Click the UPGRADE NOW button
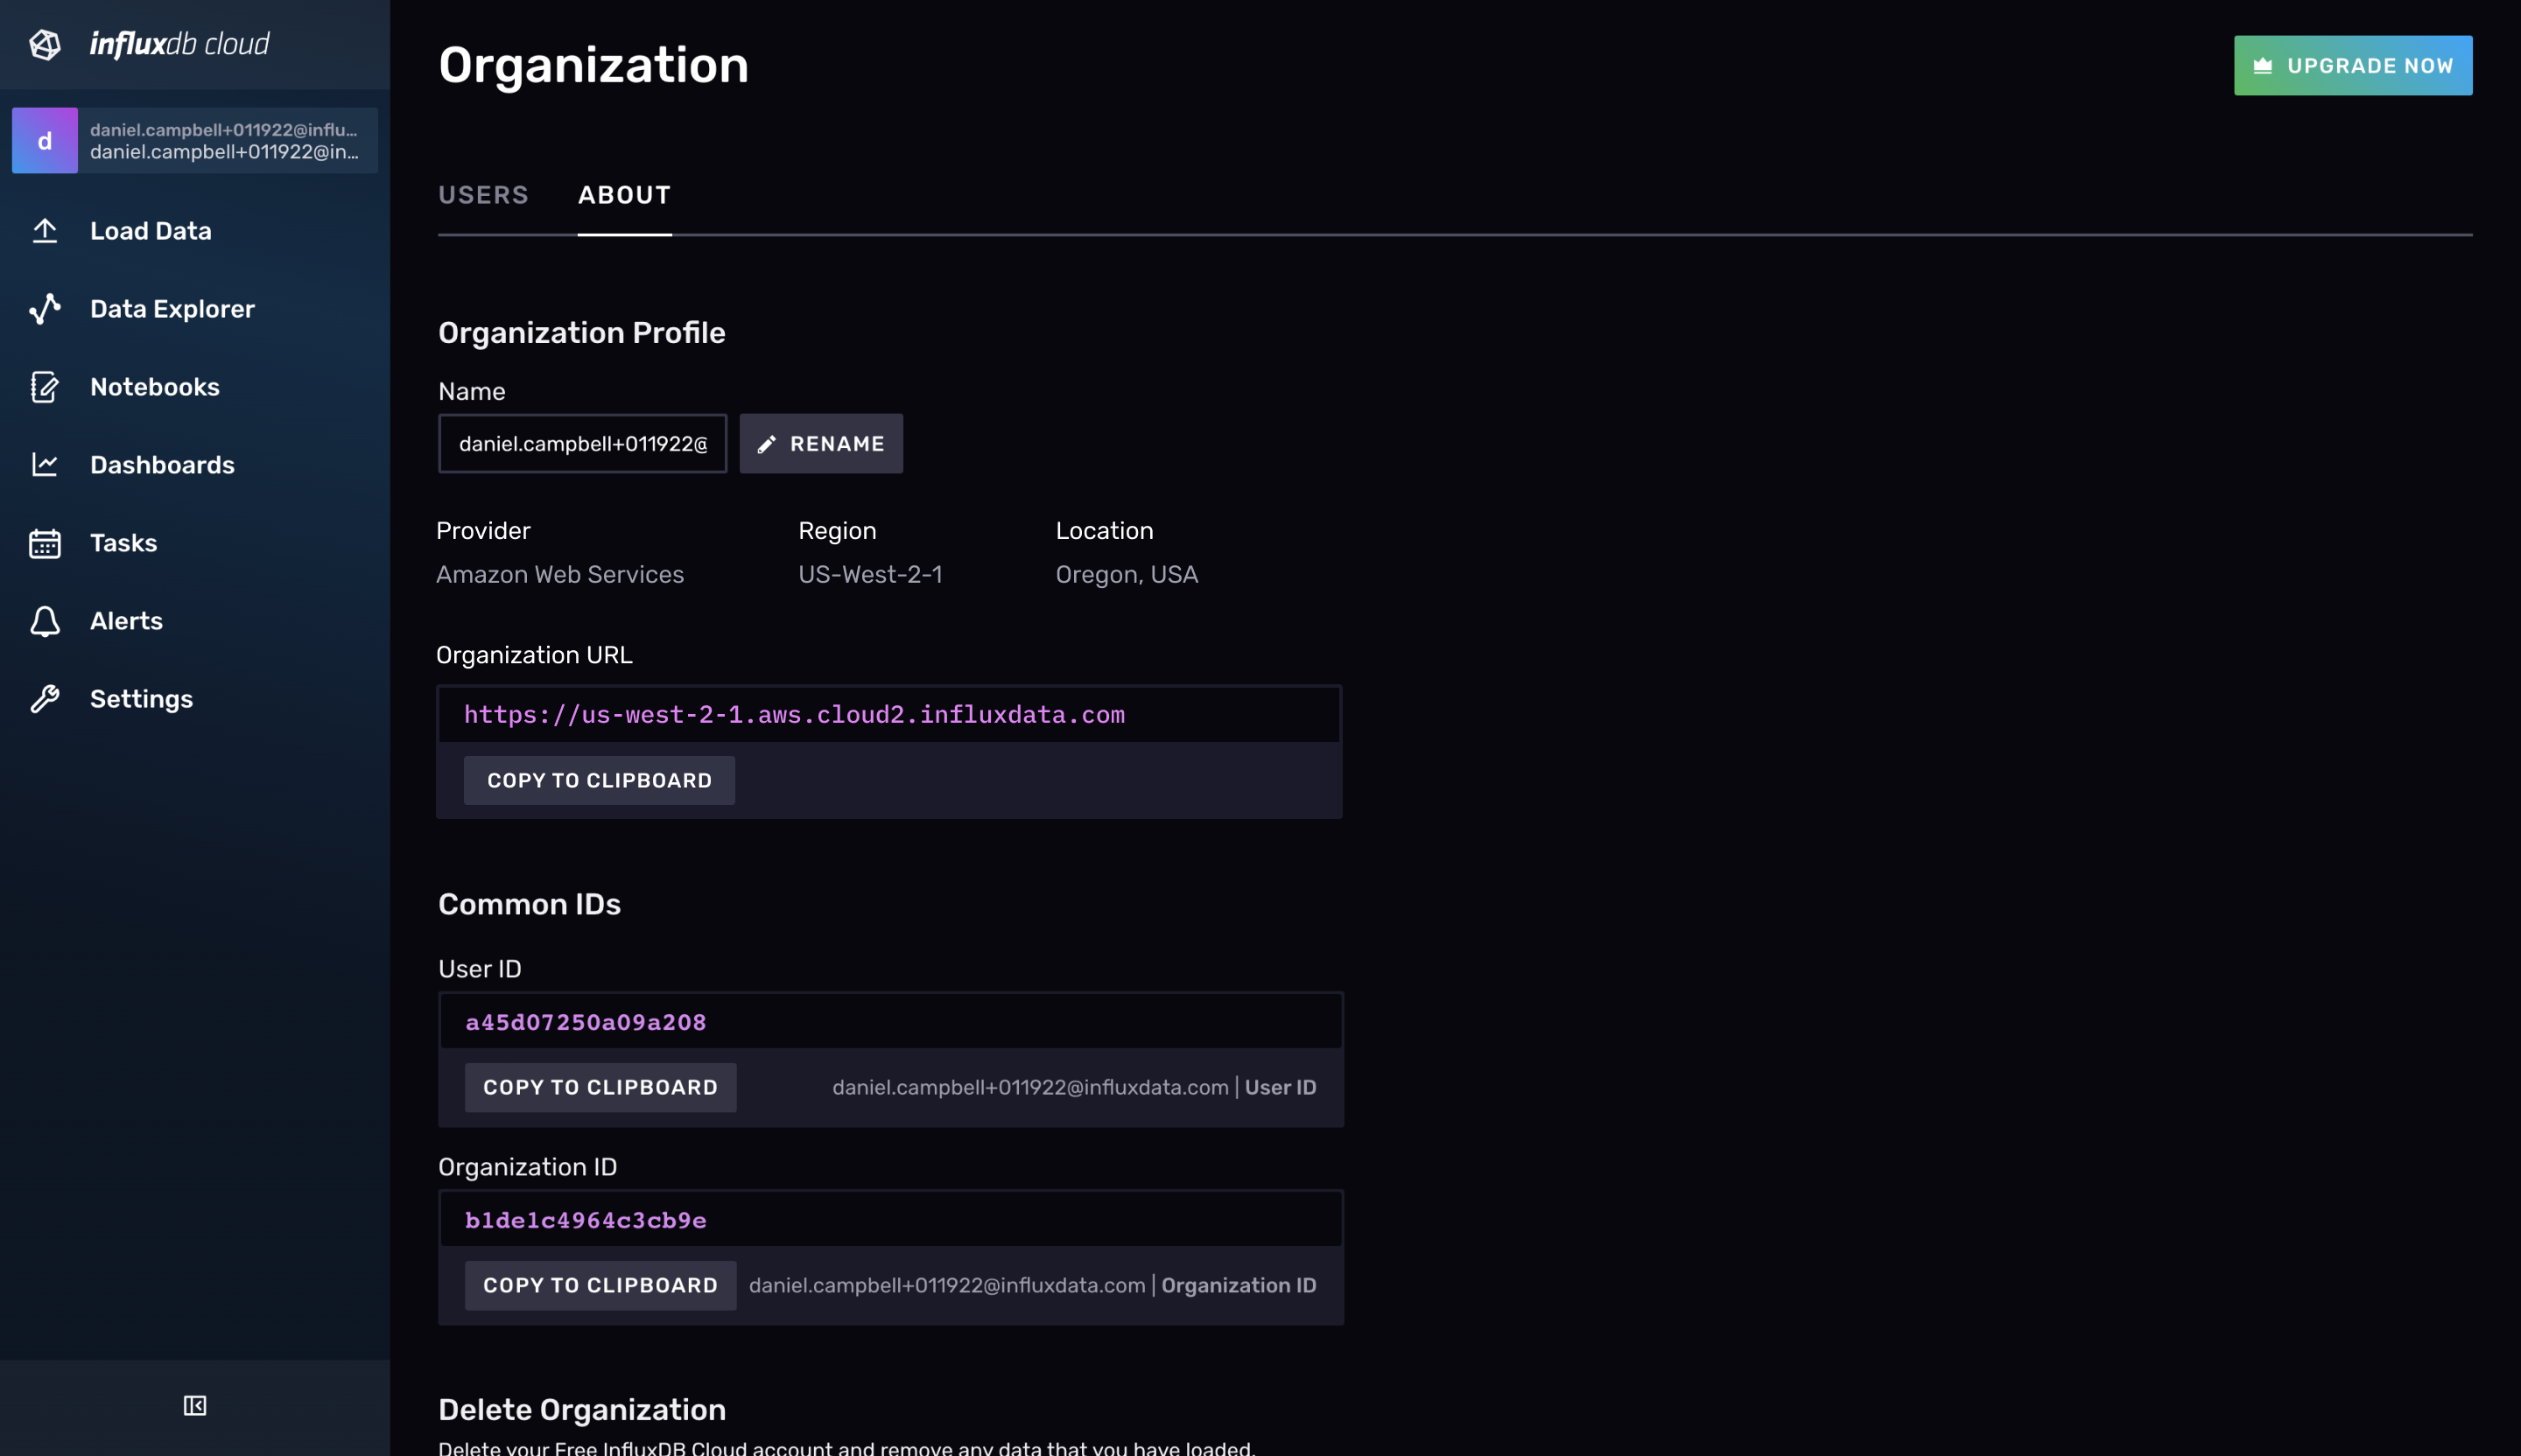2521x1456 pixels. tap(2352, 64)
